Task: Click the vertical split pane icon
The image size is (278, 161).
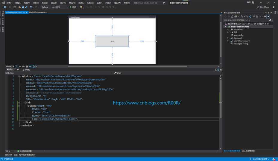Action: (216, 70)
